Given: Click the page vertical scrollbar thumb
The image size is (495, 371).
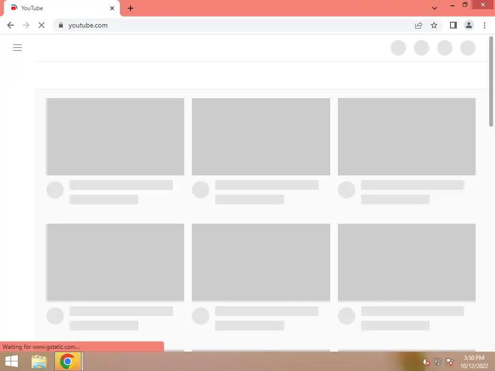Looking at the screenshot, I should [x=491, y=81].
